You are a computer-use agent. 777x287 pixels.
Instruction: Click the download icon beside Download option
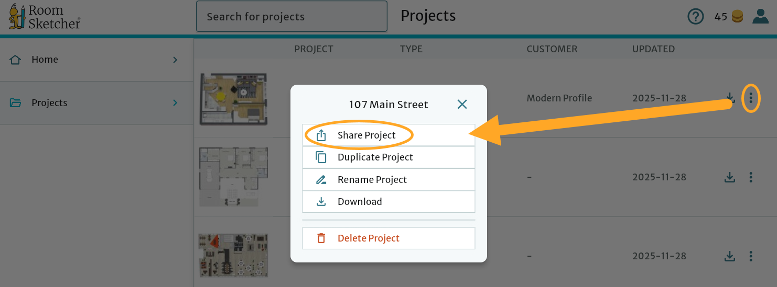(x=321, y=202)
